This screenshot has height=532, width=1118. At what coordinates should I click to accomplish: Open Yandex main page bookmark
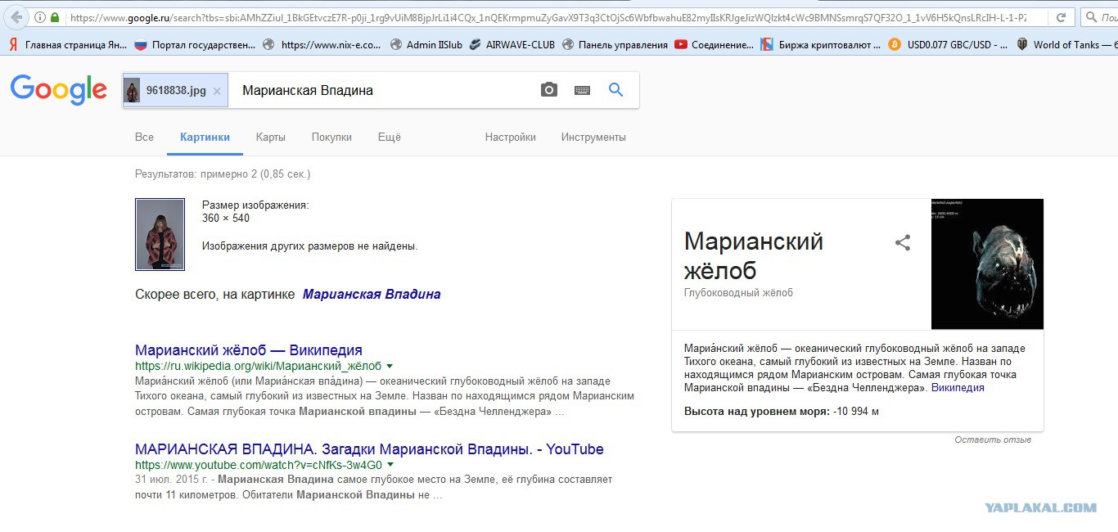click(67, 45)
